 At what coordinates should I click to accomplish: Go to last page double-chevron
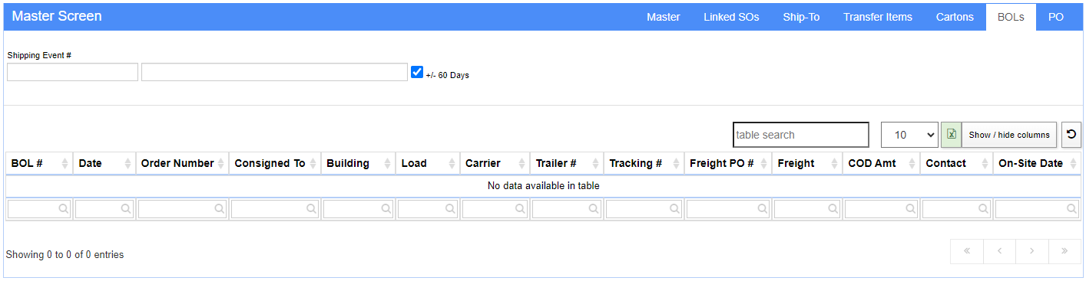(x=1064, y=251)
